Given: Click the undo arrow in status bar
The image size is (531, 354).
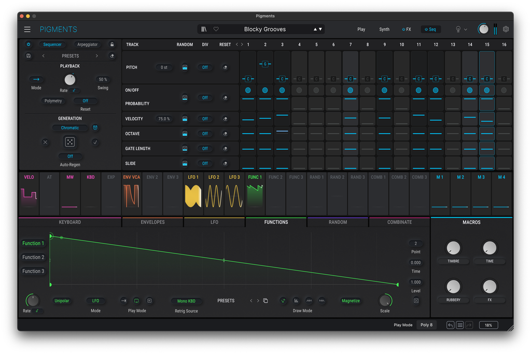Looking at the screenshot, I should pos(450,325).
